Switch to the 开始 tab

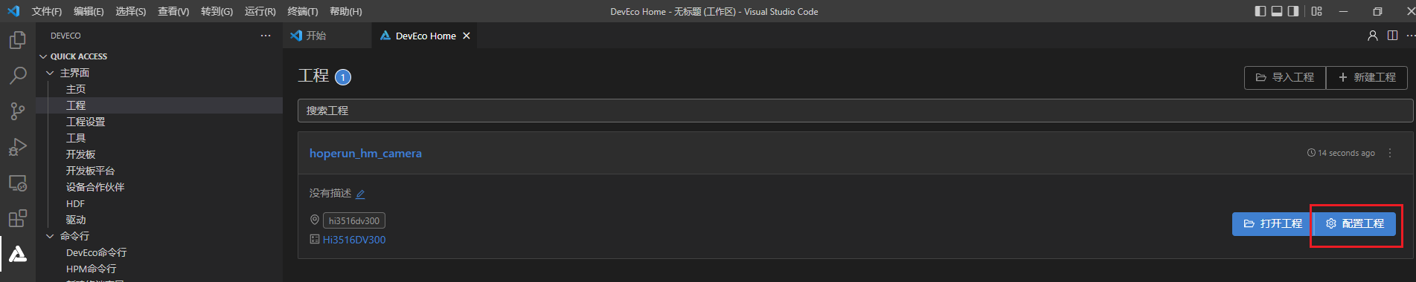pos(316,36)
